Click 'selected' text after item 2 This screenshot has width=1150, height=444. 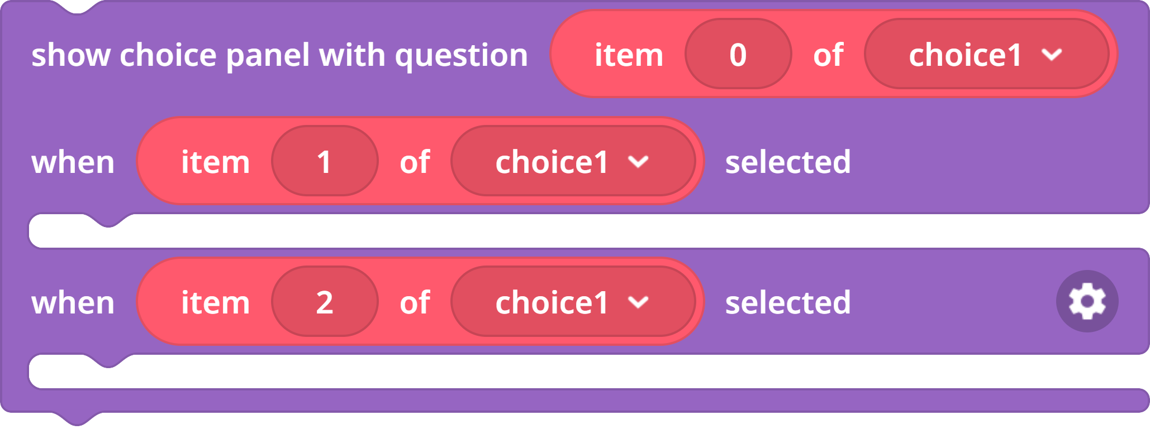[788, 302]
